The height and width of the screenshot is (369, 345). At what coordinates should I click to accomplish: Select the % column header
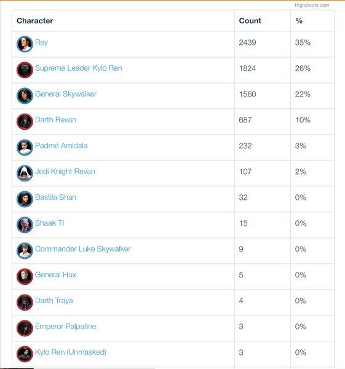coord(299,21)
